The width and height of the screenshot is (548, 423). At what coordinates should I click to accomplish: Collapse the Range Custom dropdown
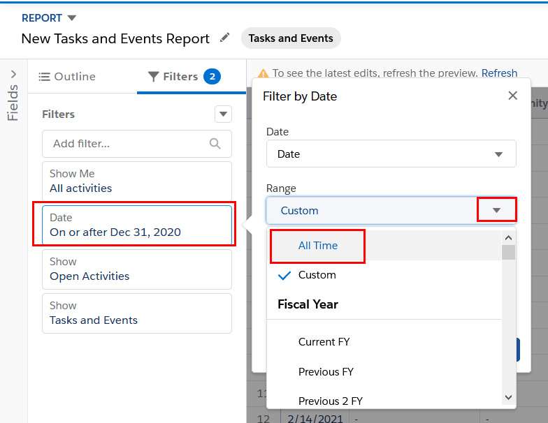tap(496, 211)
